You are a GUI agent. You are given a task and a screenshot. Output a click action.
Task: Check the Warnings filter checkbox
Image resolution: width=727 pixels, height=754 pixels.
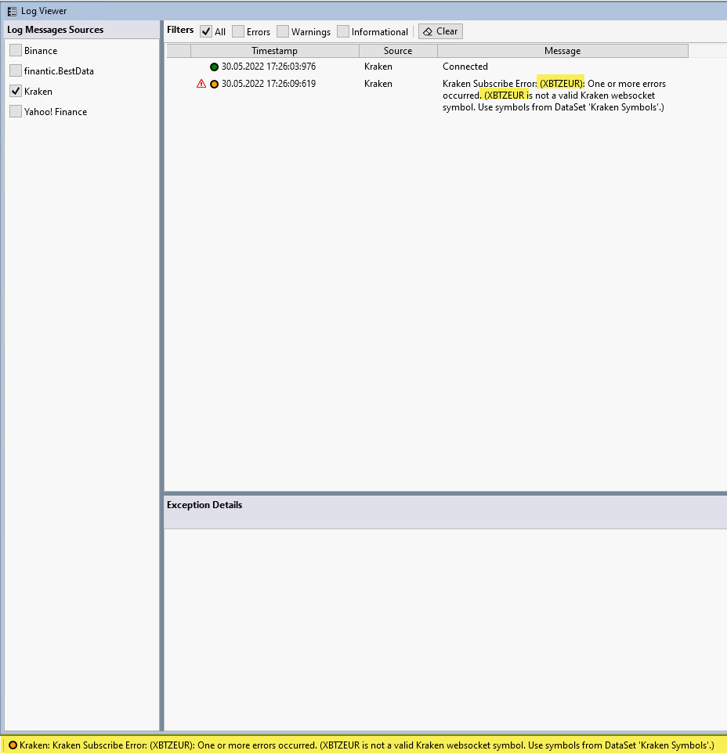tap(283, 32)
